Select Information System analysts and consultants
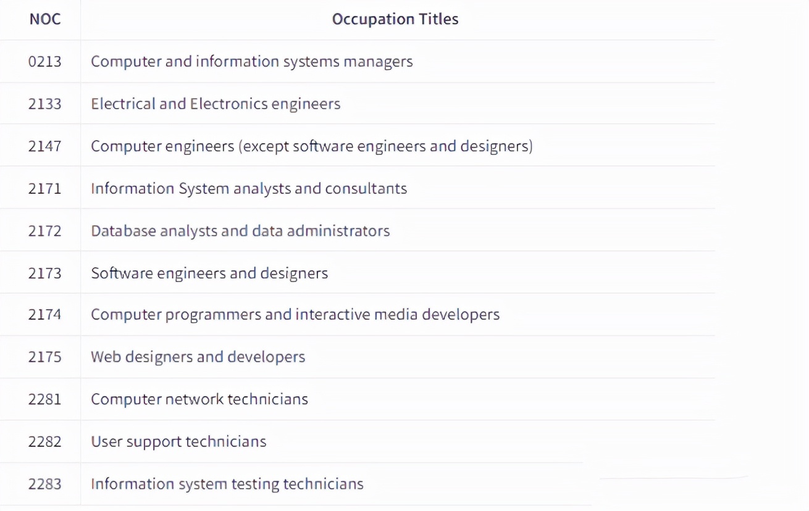 pyautogui.click(x=249, y=188)
